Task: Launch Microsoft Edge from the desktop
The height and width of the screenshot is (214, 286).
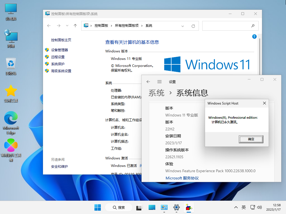Action: click(11, 123)
